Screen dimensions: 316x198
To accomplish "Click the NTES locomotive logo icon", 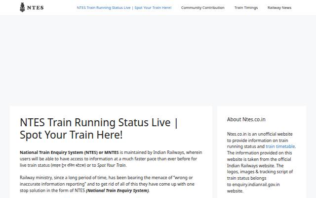I will (x=22, y=7).
